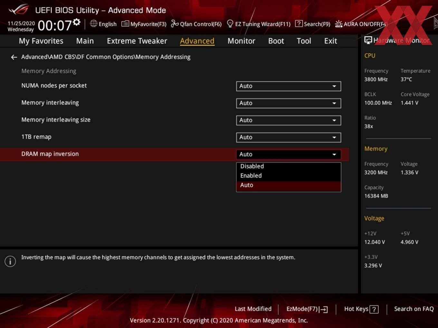
Task: Click the Search on FAQ link
Action: coord(414,309)
